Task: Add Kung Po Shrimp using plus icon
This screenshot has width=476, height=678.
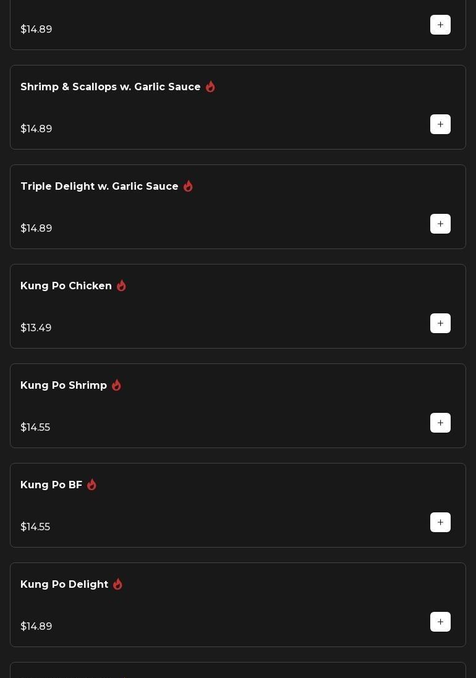Action: (x=440, y=423)
